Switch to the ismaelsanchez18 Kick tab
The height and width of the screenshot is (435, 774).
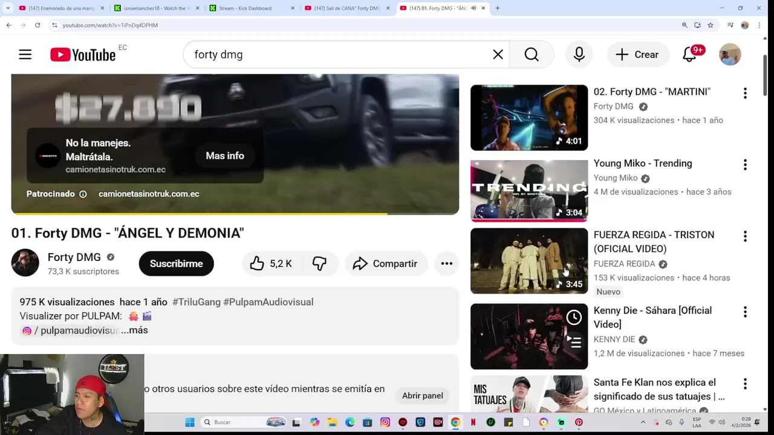pos(155,8)
